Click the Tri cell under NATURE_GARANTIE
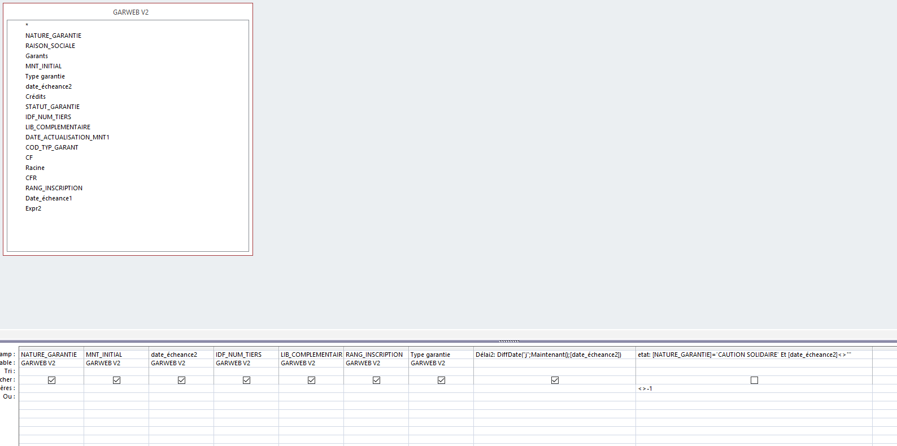Viewport: 897px width, 446px height. (51, 371)
